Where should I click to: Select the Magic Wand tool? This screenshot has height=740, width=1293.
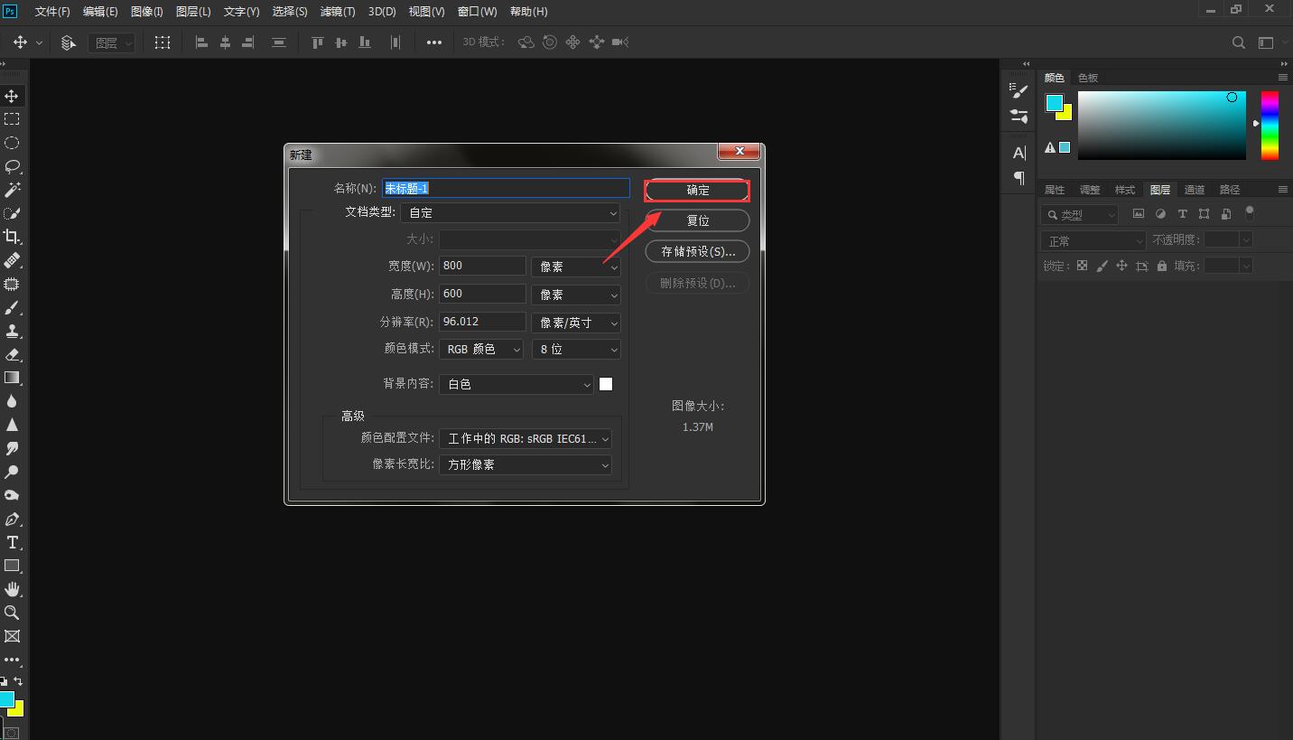(x=13, y=190)
